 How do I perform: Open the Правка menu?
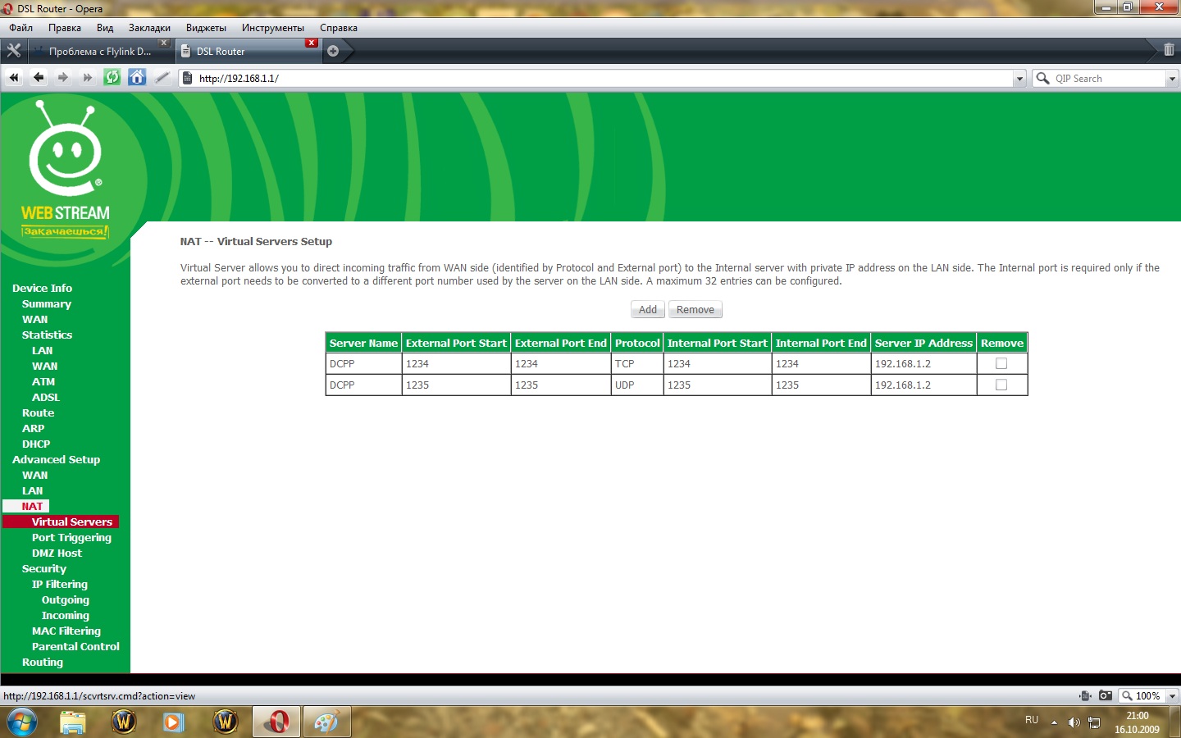[65, 28]
